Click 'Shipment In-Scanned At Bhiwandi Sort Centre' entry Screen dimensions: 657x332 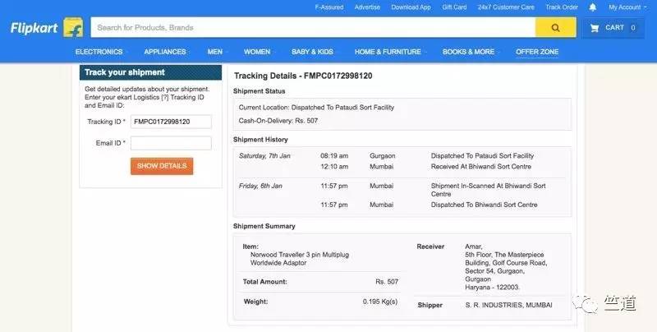pyautogui.click(x=488, y=190)
